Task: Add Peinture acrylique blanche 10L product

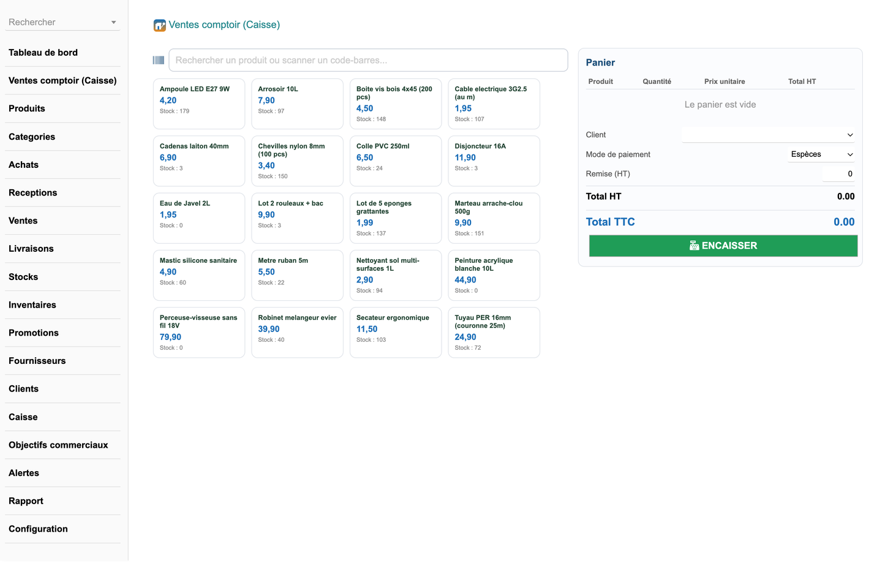Action: click(x=494, y=275)
